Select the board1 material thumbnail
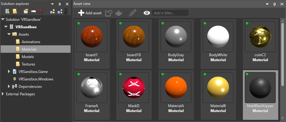Image resolution: width=286 pixels, height=122 pixels. 92,37
